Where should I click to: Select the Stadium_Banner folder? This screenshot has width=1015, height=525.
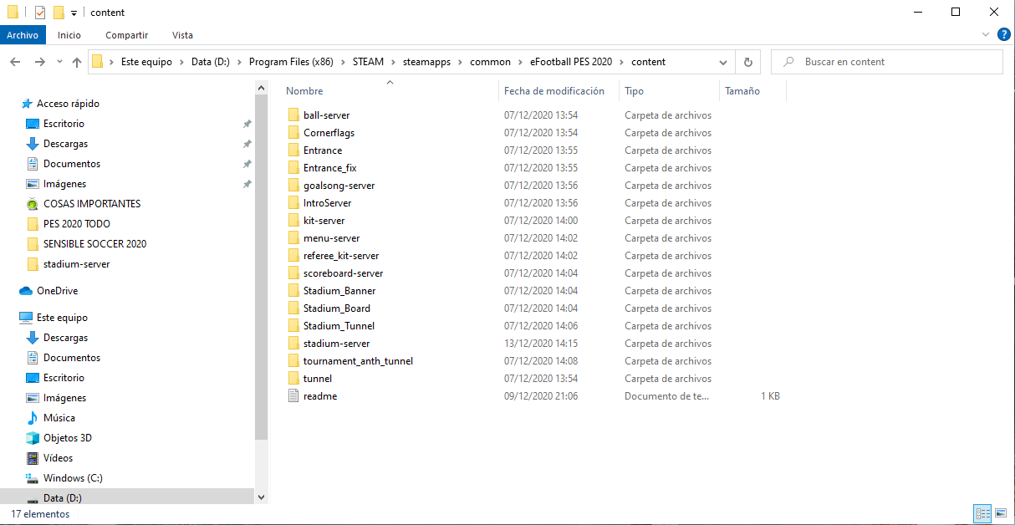click(339, 291)
